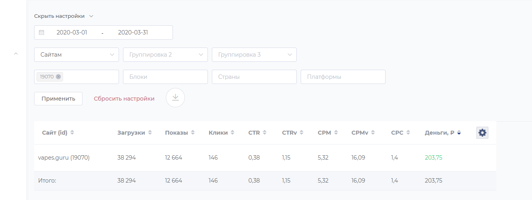The height and width of the screenshot is (200, 532).
Task: Open table column settings gear
Action: 482,133
